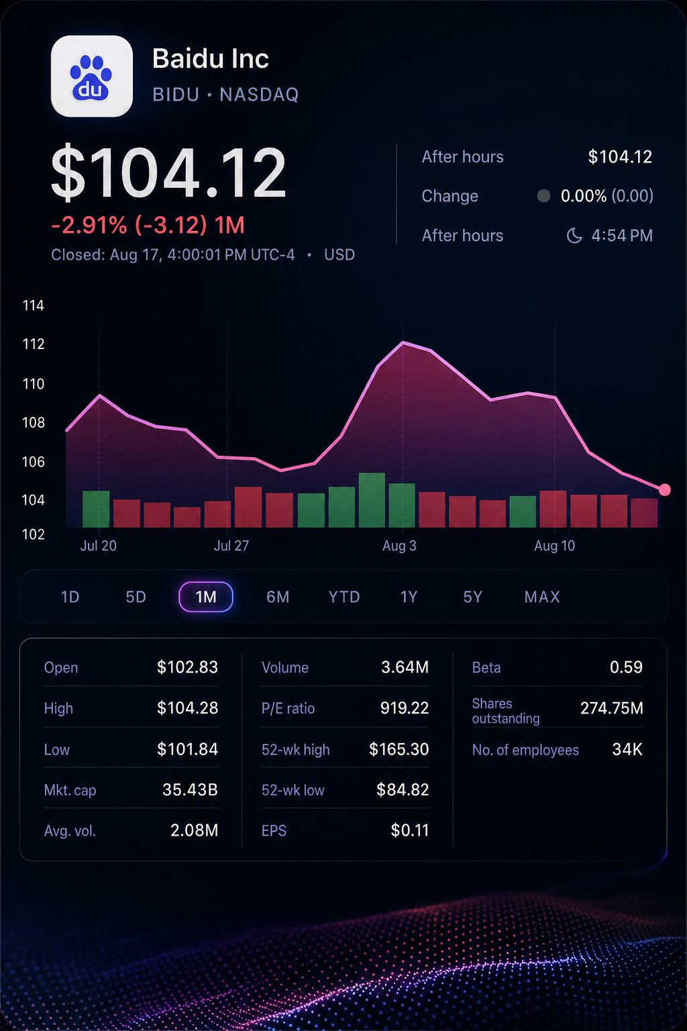Image resolution: width=687 pixels, height=1031 pixels.
Task: Click the 4:54 PM after hours time
Action: pyautogui.click(x=622, y=236)
